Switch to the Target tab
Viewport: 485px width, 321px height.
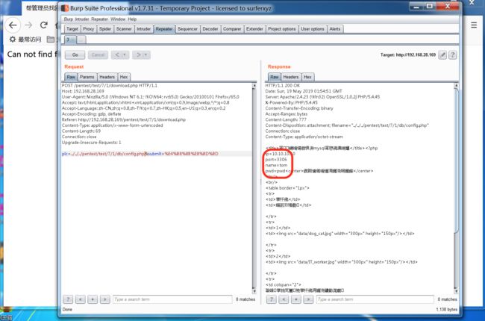pyautogui.click(x=72, y=29)
